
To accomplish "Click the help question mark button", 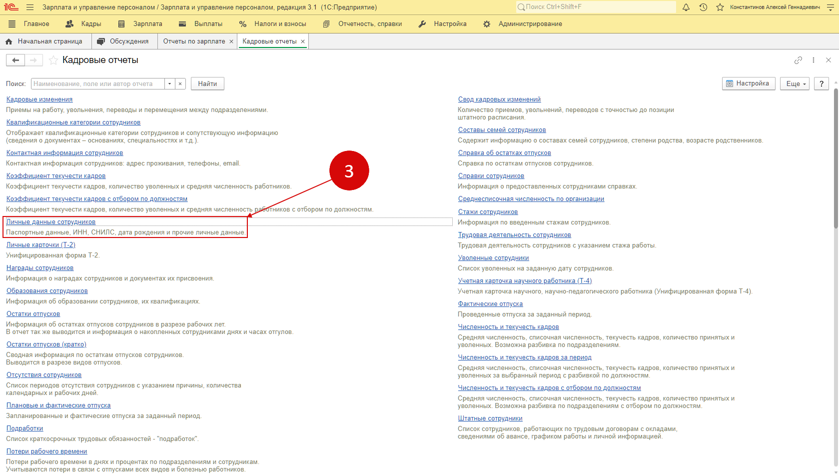I will [x=822, y=84].
